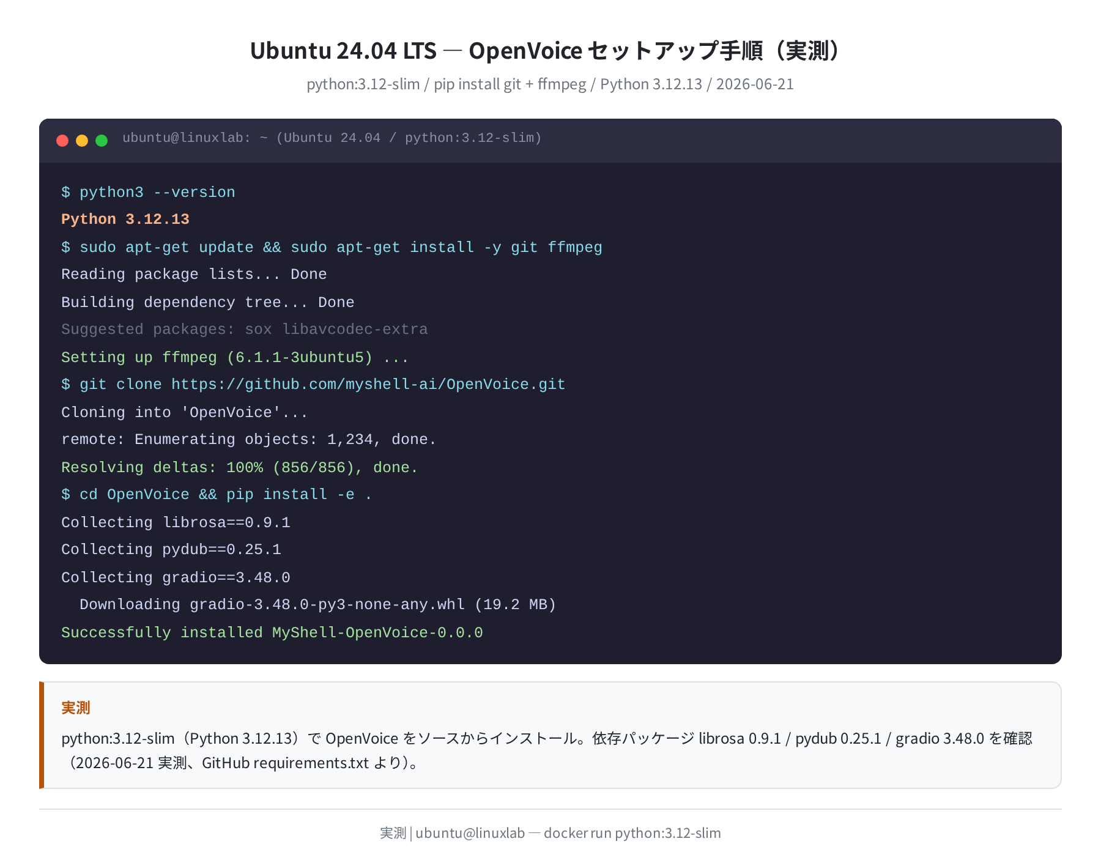Click the page heading 'Ubuntu 24.04 LTS — OpenVoice'
The width and height of the screenshot is (1101, 866).
(416, 51)
